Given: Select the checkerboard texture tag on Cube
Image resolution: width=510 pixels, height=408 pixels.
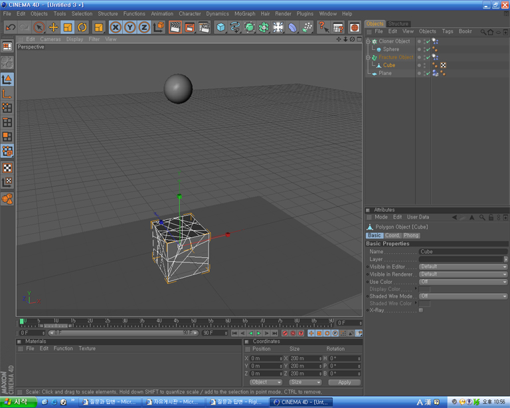Looking at the screenshot, I should point(443,65).
